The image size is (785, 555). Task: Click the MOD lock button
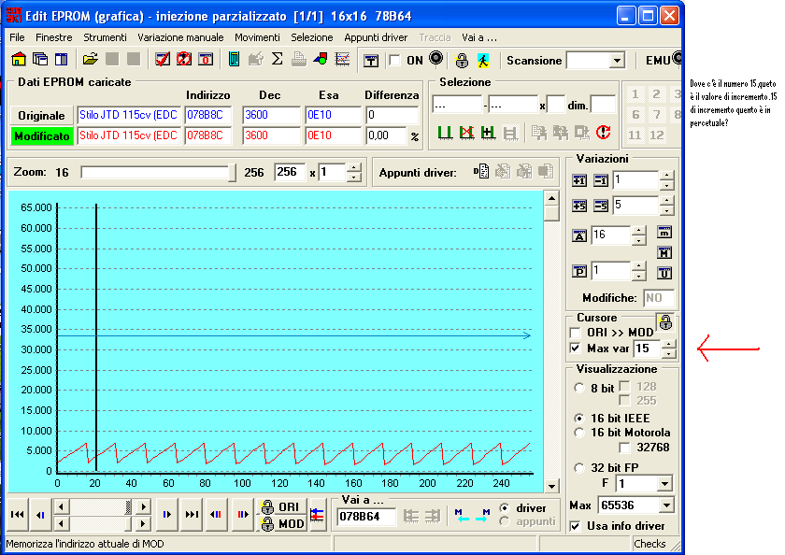point(282,523)
